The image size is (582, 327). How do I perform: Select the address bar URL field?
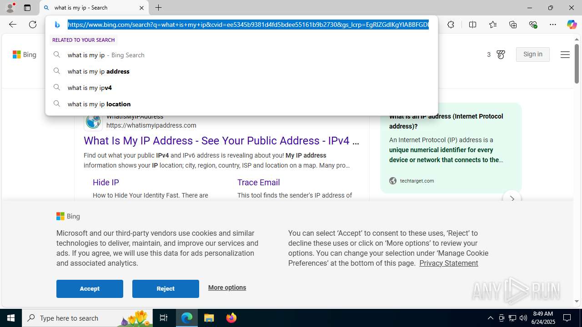tap(248, 25)
